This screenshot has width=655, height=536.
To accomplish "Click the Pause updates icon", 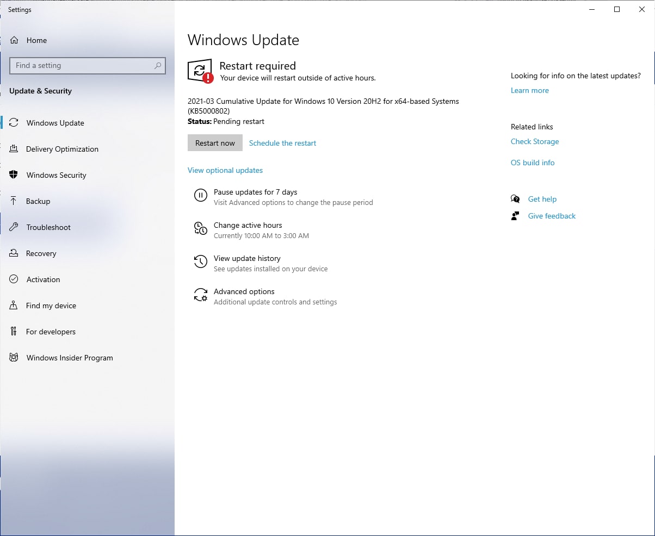I will point(201,196).
